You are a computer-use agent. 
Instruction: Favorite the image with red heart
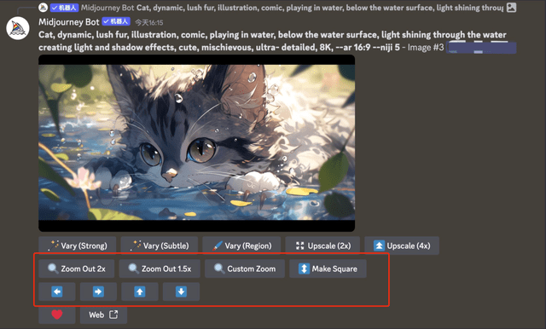point(57,315)
